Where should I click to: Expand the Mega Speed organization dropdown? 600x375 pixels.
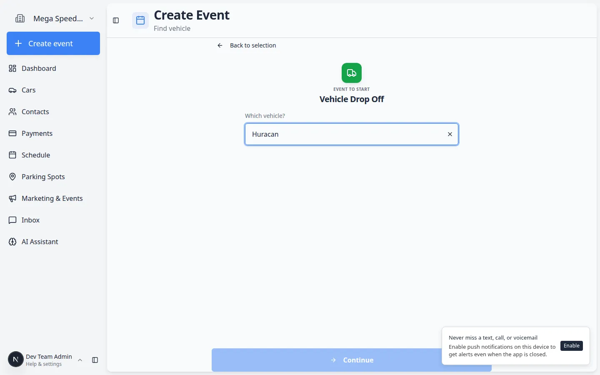(x=92, y=18)
